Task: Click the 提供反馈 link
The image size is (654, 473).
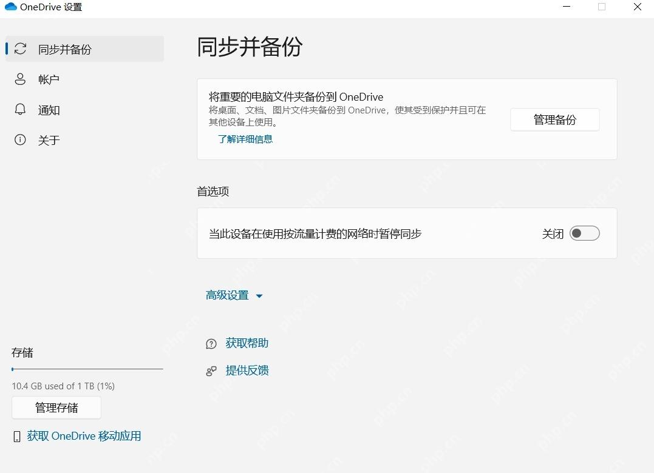Action: [247, 370]
